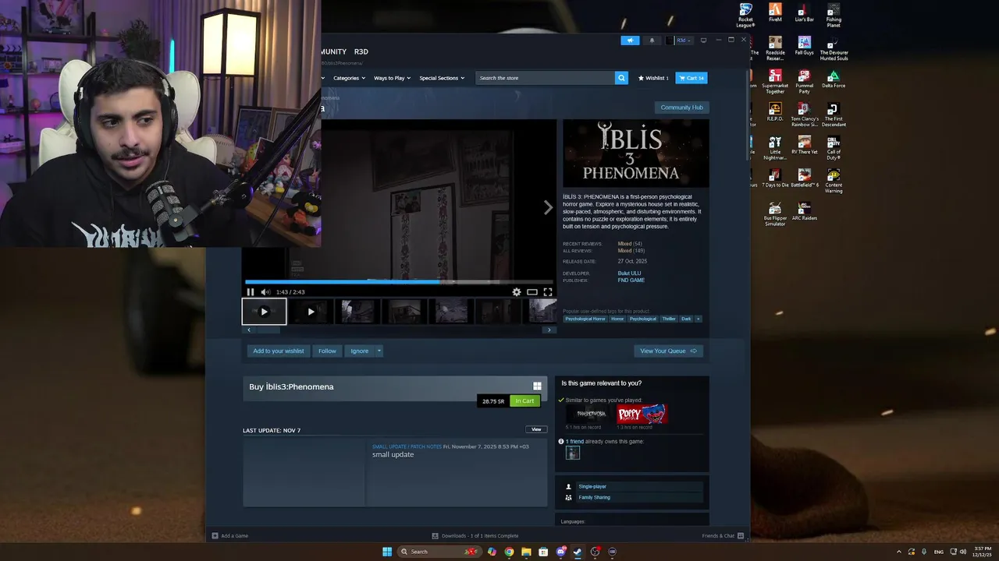This screenshot has height=561, width=999.
Task: Open Discord from the taskbar
Action: pyautogui.click(x=560, y=552)
